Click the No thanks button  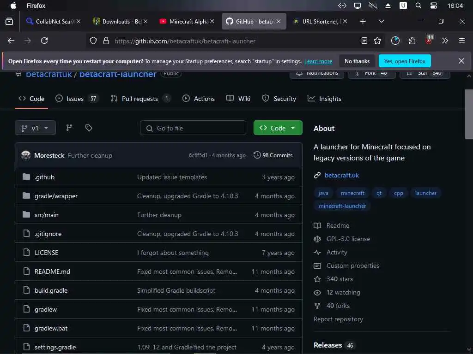tap(357, 61)
